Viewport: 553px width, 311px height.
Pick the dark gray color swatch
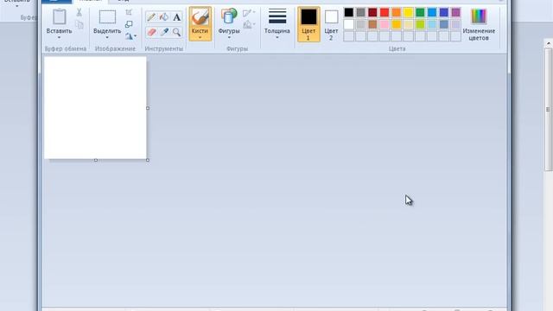361,13
